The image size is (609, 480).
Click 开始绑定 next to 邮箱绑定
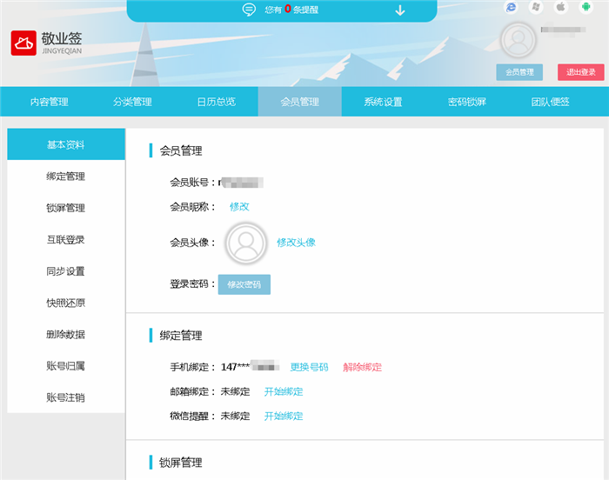(x=284, y=391)
